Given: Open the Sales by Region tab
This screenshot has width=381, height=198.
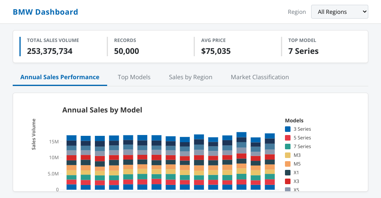Looking at the screenshot, I should 190,77.
